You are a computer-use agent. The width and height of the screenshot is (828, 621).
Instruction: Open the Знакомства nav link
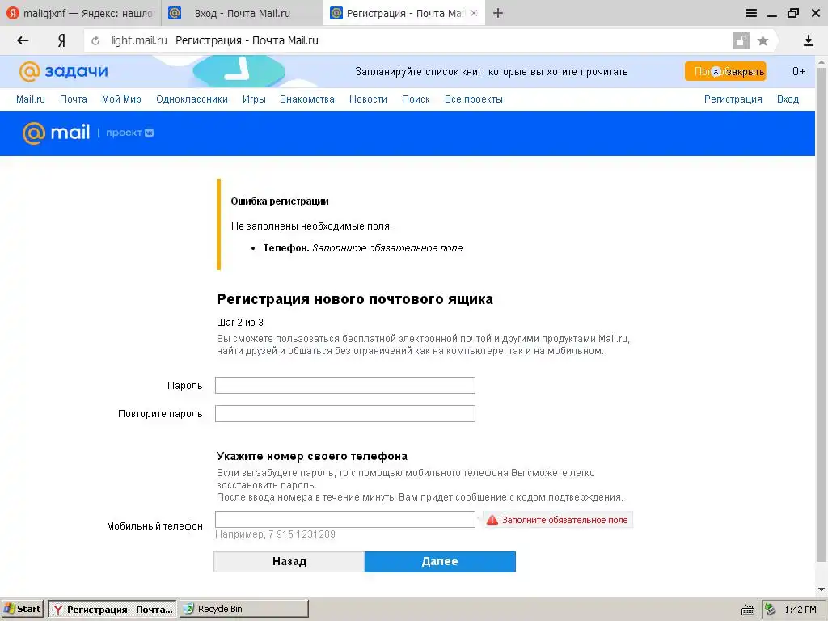pyautogui.click(x=307, y=99)
